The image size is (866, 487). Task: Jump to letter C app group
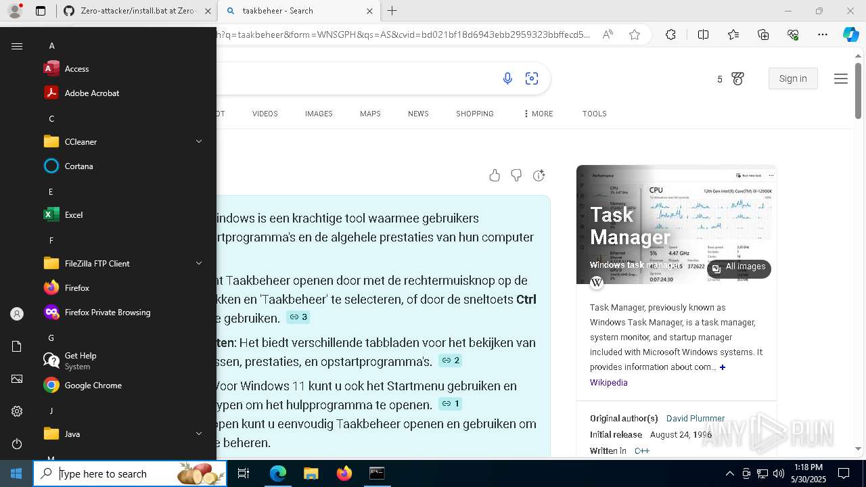[51, 119]
